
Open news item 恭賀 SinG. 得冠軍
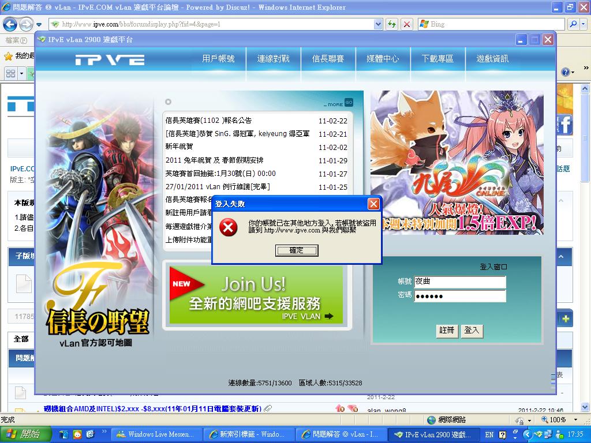tap(237, 134)
